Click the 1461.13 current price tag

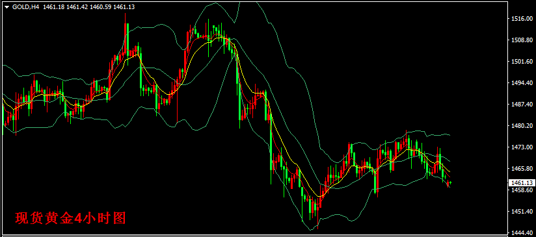click(522, 183)
